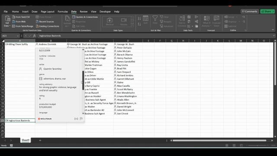Click the Comments button
The width and height of the screenshot is (277, 156).
pyautogui.click(x=250, y=11)
